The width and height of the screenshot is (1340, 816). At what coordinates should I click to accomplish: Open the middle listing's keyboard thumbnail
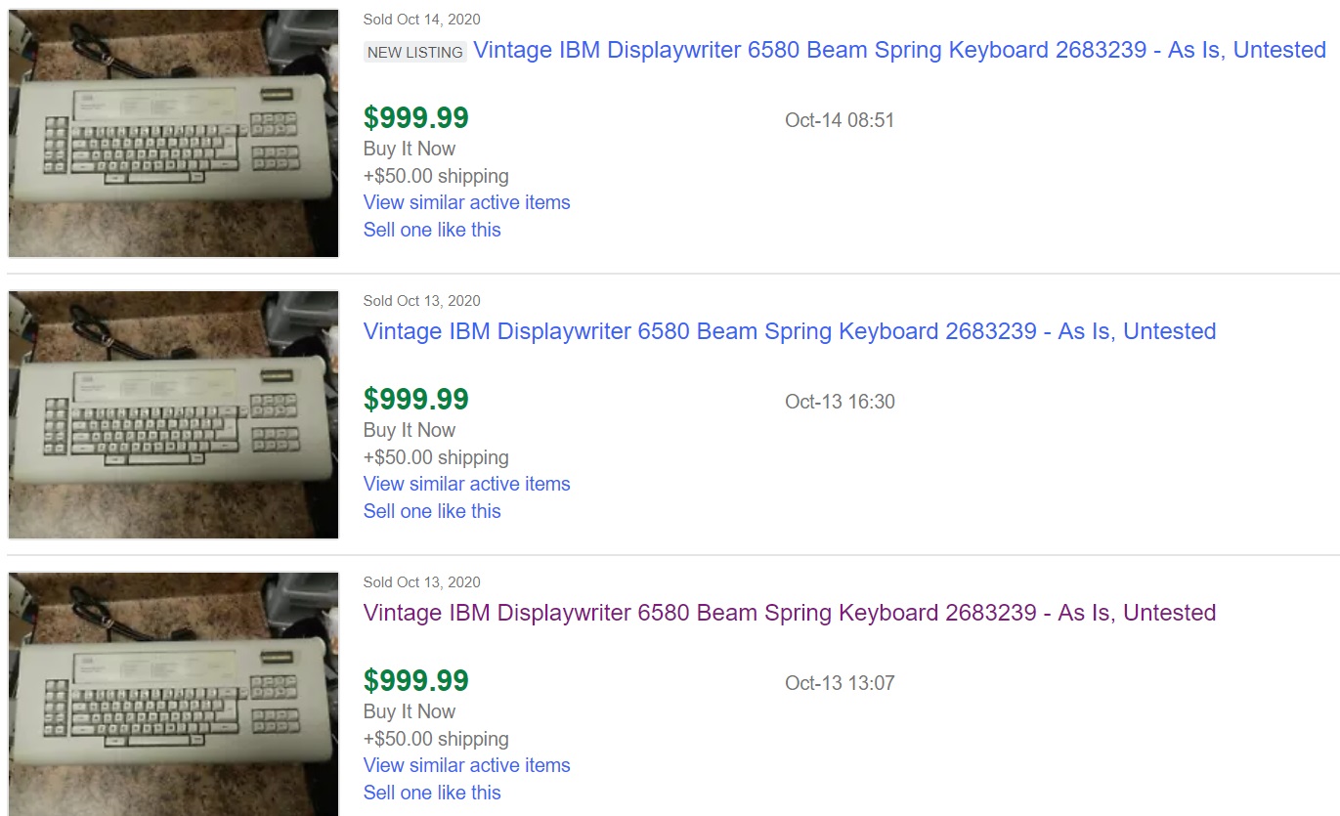(173, 414)
